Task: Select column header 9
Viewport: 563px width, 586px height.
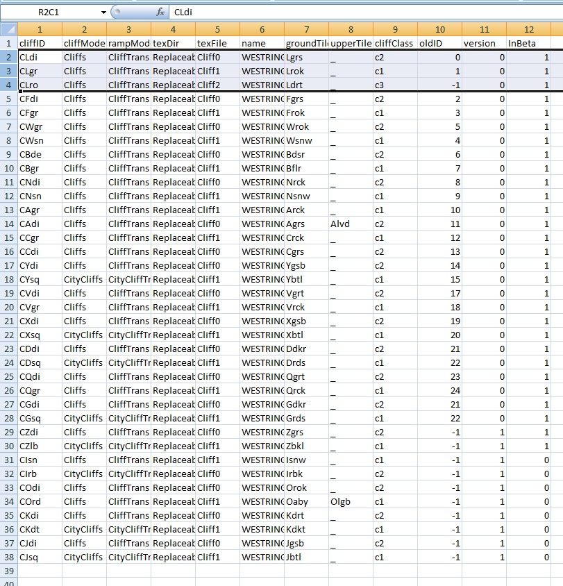Action: pyautogui.click(x=395, y=30)
